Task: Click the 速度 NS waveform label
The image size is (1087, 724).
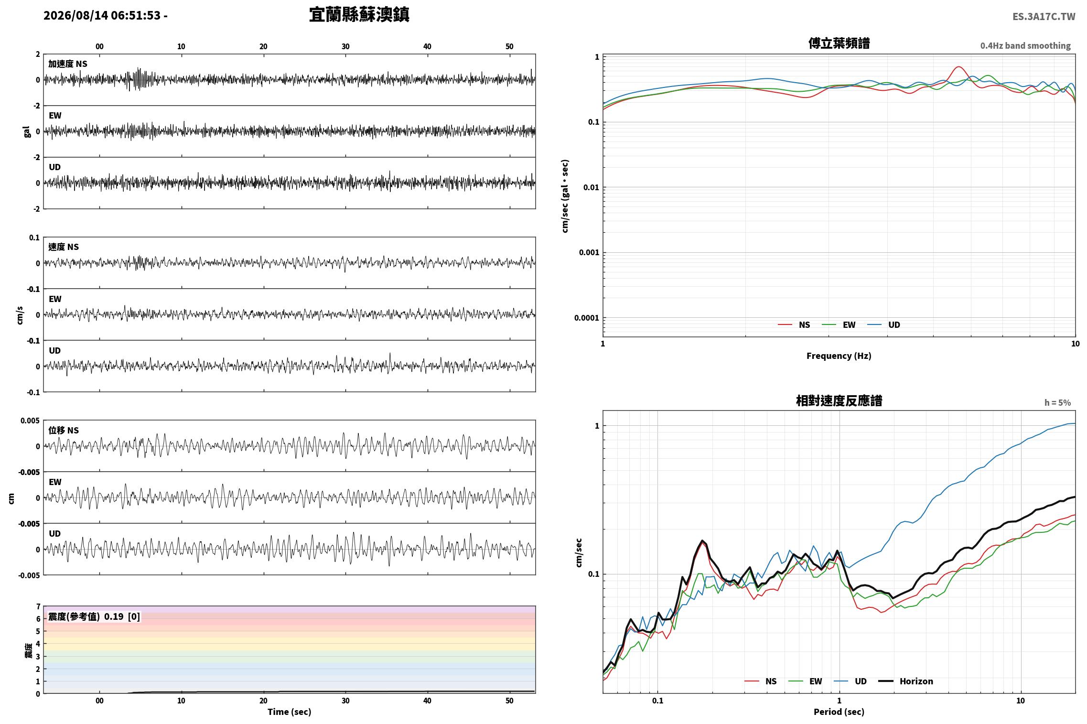Action: tap(64, 247)
